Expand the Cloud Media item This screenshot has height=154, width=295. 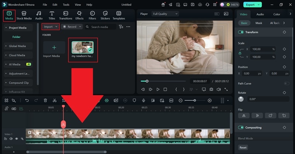(6, 55)
